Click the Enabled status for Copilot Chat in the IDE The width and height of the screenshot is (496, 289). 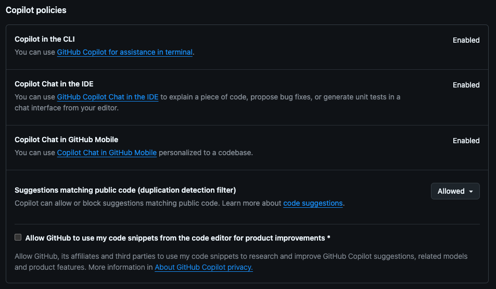466,85
